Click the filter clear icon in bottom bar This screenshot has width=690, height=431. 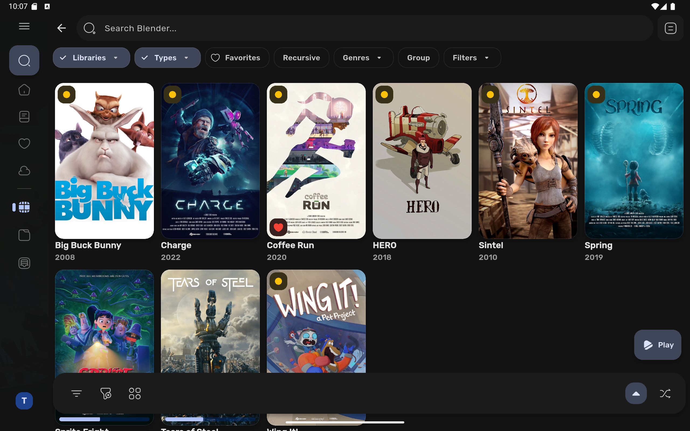[x=106, y=393]
